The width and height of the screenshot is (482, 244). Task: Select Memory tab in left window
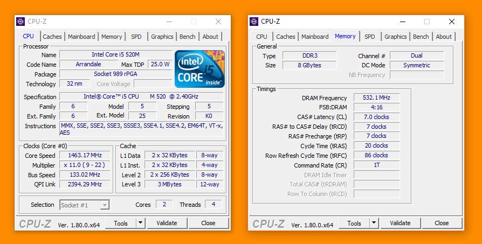click(112, 37)
